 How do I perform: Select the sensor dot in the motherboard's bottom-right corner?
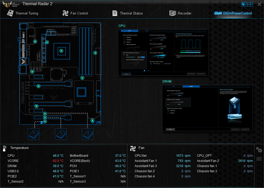click(92, 120)
